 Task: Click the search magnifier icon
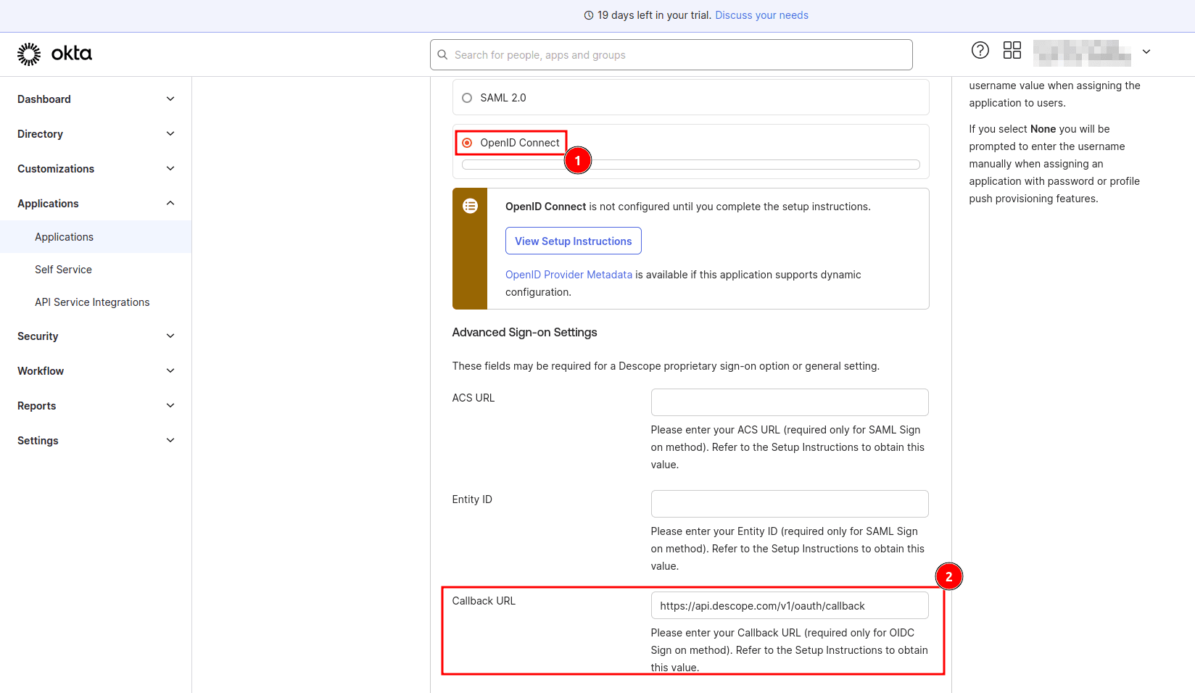click(x=442, y=55)
